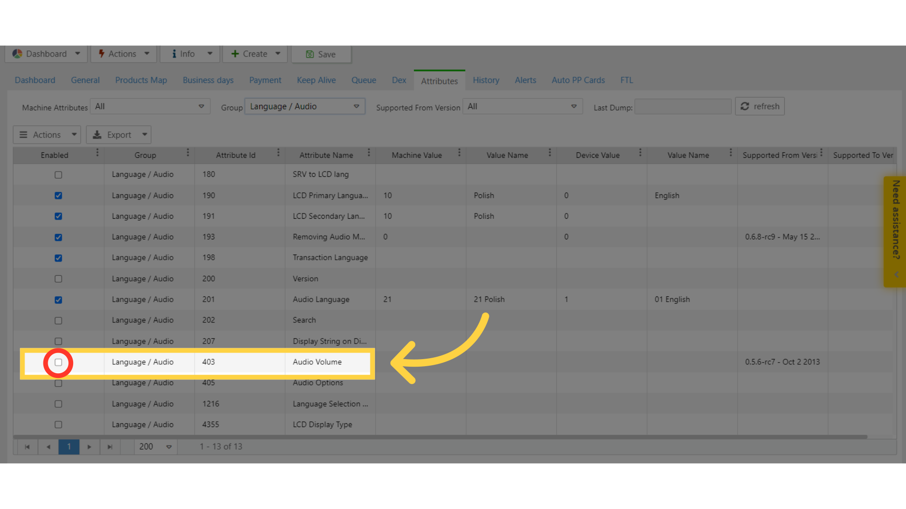Uncheck attribute 193 Removing Audio
The image size is (906, 509).
coord(58,237)
